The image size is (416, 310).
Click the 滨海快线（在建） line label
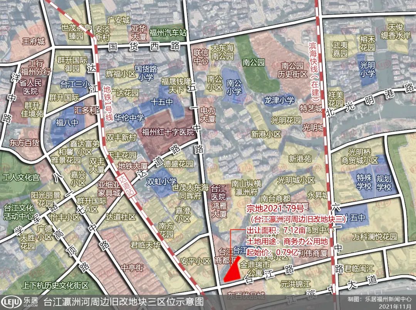314,72
